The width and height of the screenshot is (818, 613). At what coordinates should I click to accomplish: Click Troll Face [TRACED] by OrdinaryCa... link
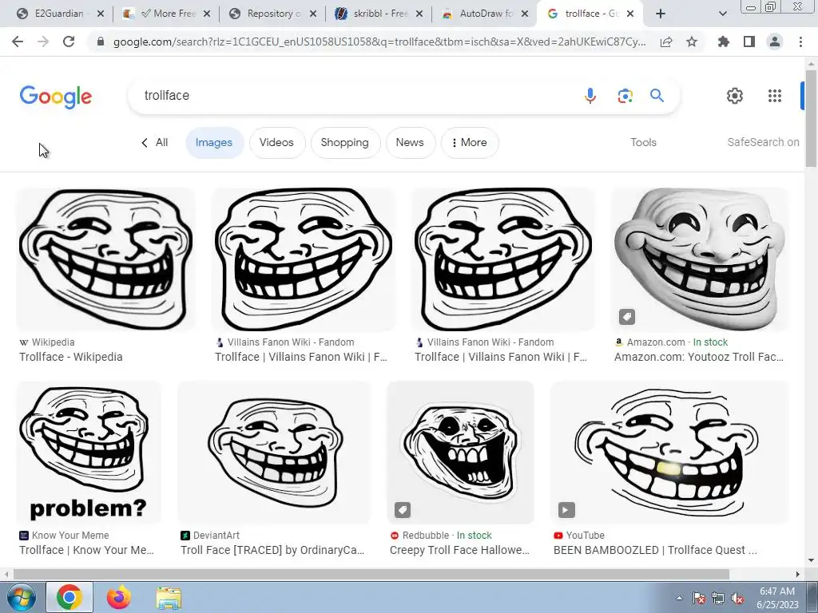pyautogui.click(x=272, y=550)
